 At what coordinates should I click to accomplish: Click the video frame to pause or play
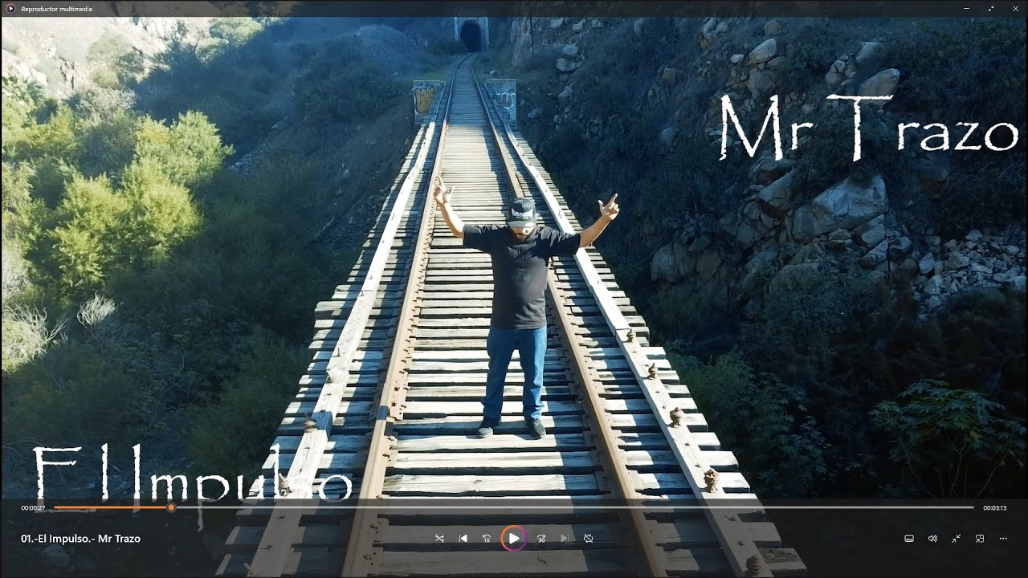tap(514, 257)
